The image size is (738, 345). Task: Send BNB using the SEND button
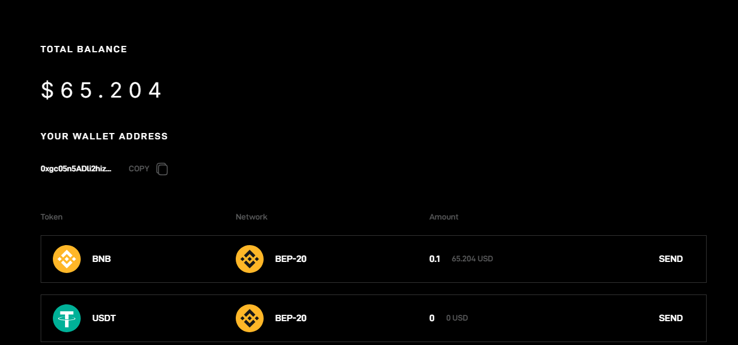(671, 259)
